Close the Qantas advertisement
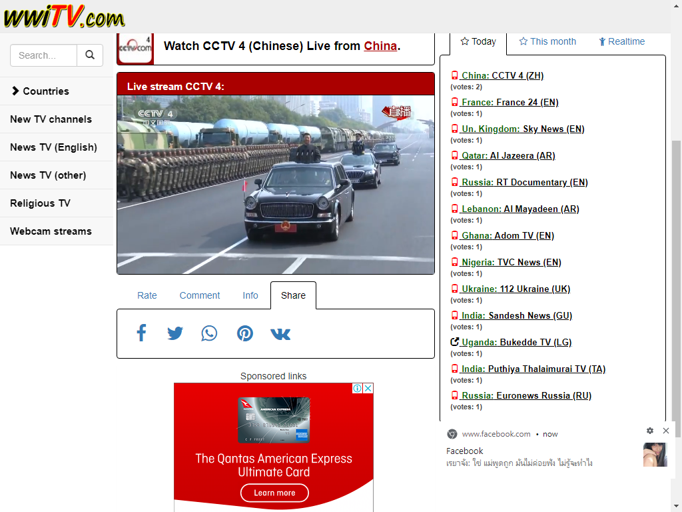 [x=368, y=389]
